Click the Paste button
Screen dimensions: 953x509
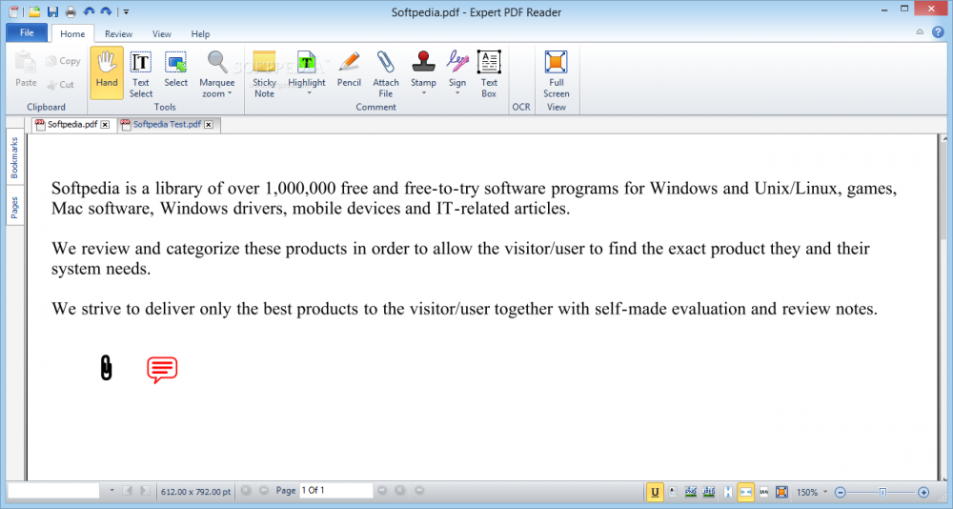[26, 70]
